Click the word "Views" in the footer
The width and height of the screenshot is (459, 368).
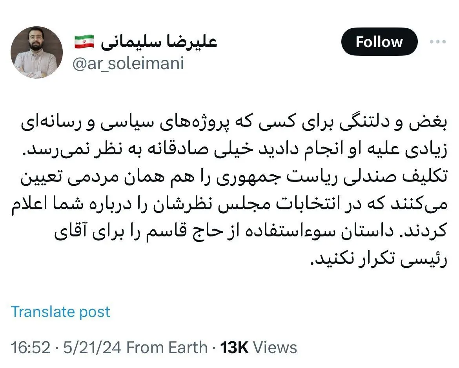pos(275,348)
